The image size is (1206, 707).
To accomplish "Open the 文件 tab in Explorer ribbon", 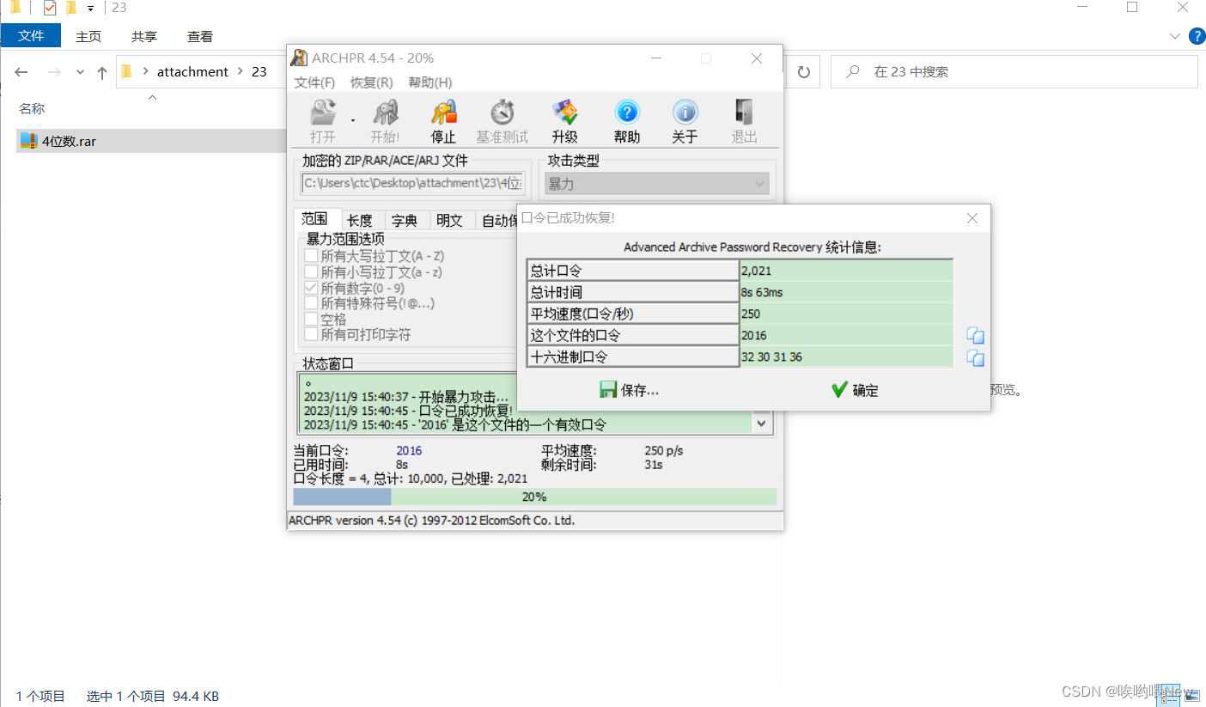I will click(x=31, y=36).
